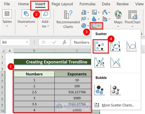
Task: Click the cell containing 316.227766
Action: tap(73, 92)
